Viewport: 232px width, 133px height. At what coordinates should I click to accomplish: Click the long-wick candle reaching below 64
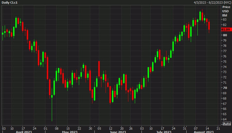(x=52, y=96)
